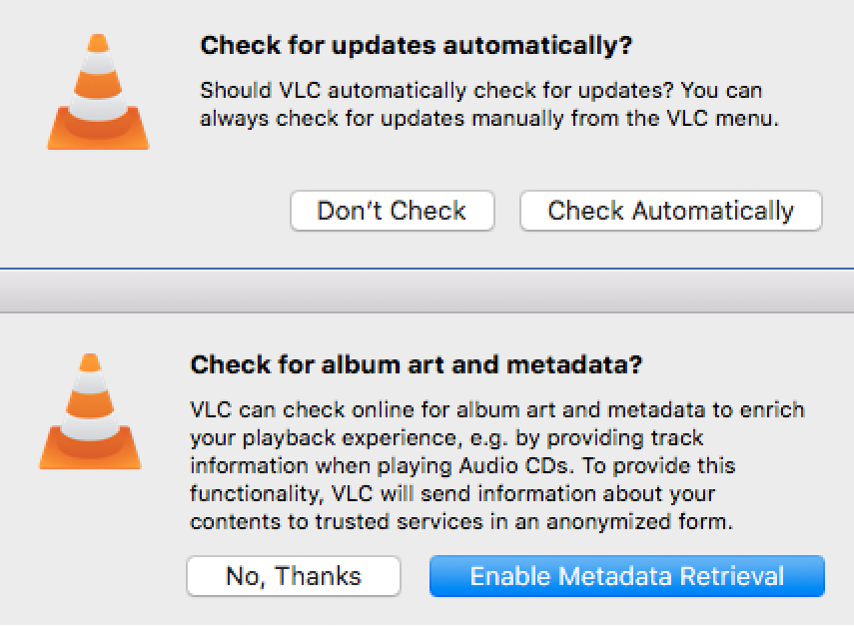Viewport: 854px width, 627px height.
Task: Click the phrase 'playback experience' in description
Action: (x=350, y=438)
